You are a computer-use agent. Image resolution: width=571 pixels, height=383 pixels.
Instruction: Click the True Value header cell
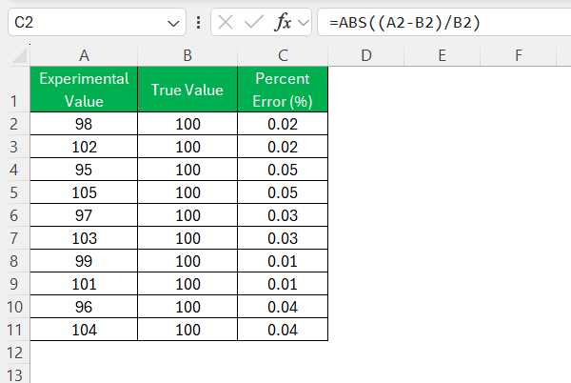(187, 90)
